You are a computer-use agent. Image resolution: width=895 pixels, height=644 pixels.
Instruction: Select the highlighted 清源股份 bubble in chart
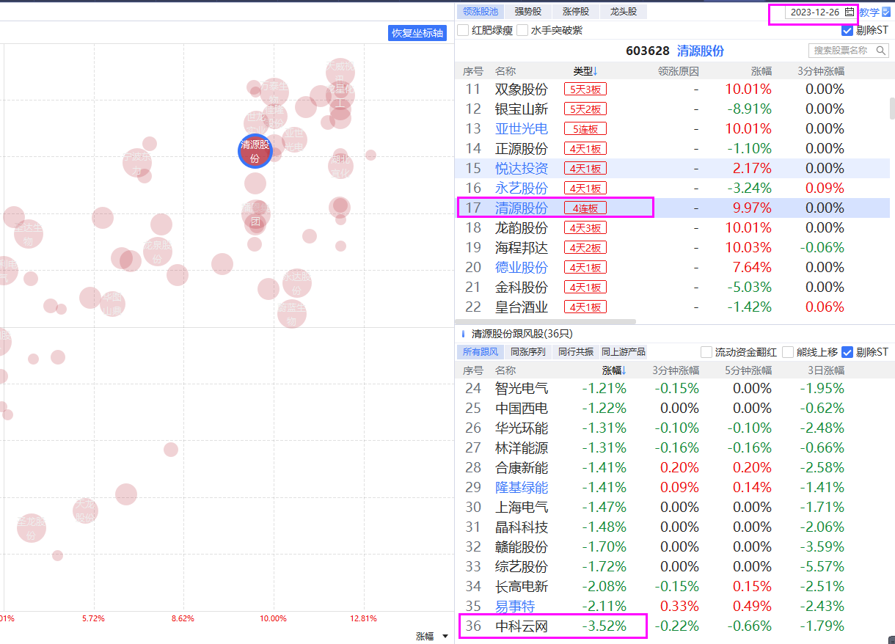[x=255, y=151]
